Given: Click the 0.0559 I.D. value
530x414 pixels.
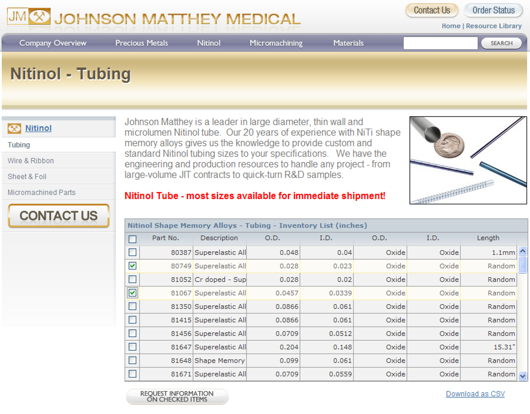Looking at the screenshot, I should [x=341, y=374].
